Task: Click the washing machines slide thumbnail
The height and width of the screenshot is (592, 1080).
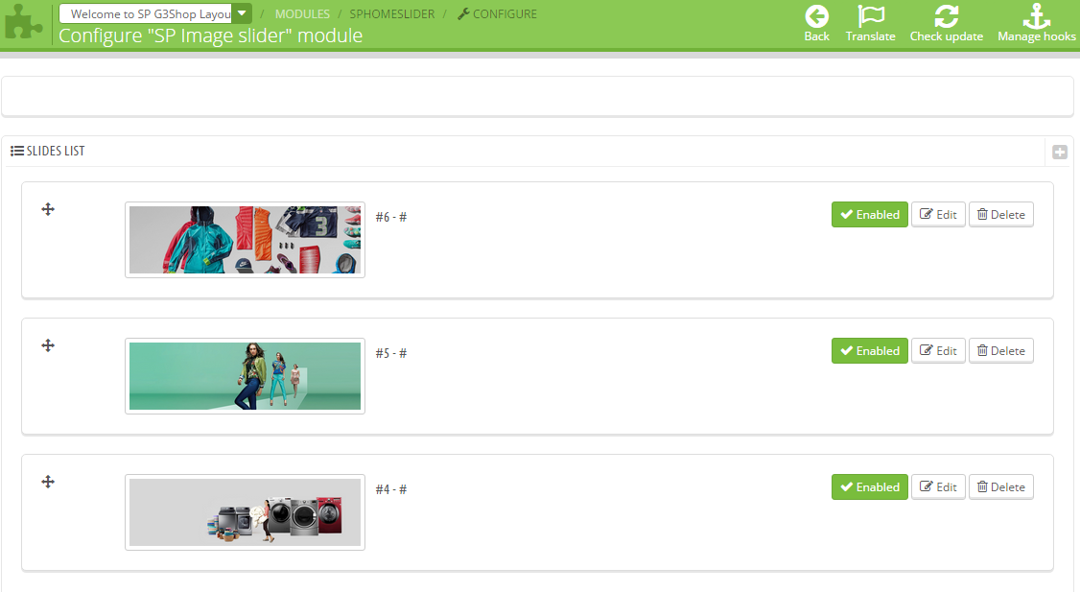Action: [246, 512]
